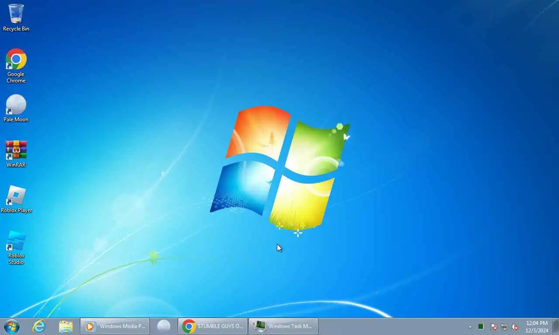Select the Roblox Player desktop shortcut
Viewport: 559px width, 335px height.
point(16,199)
